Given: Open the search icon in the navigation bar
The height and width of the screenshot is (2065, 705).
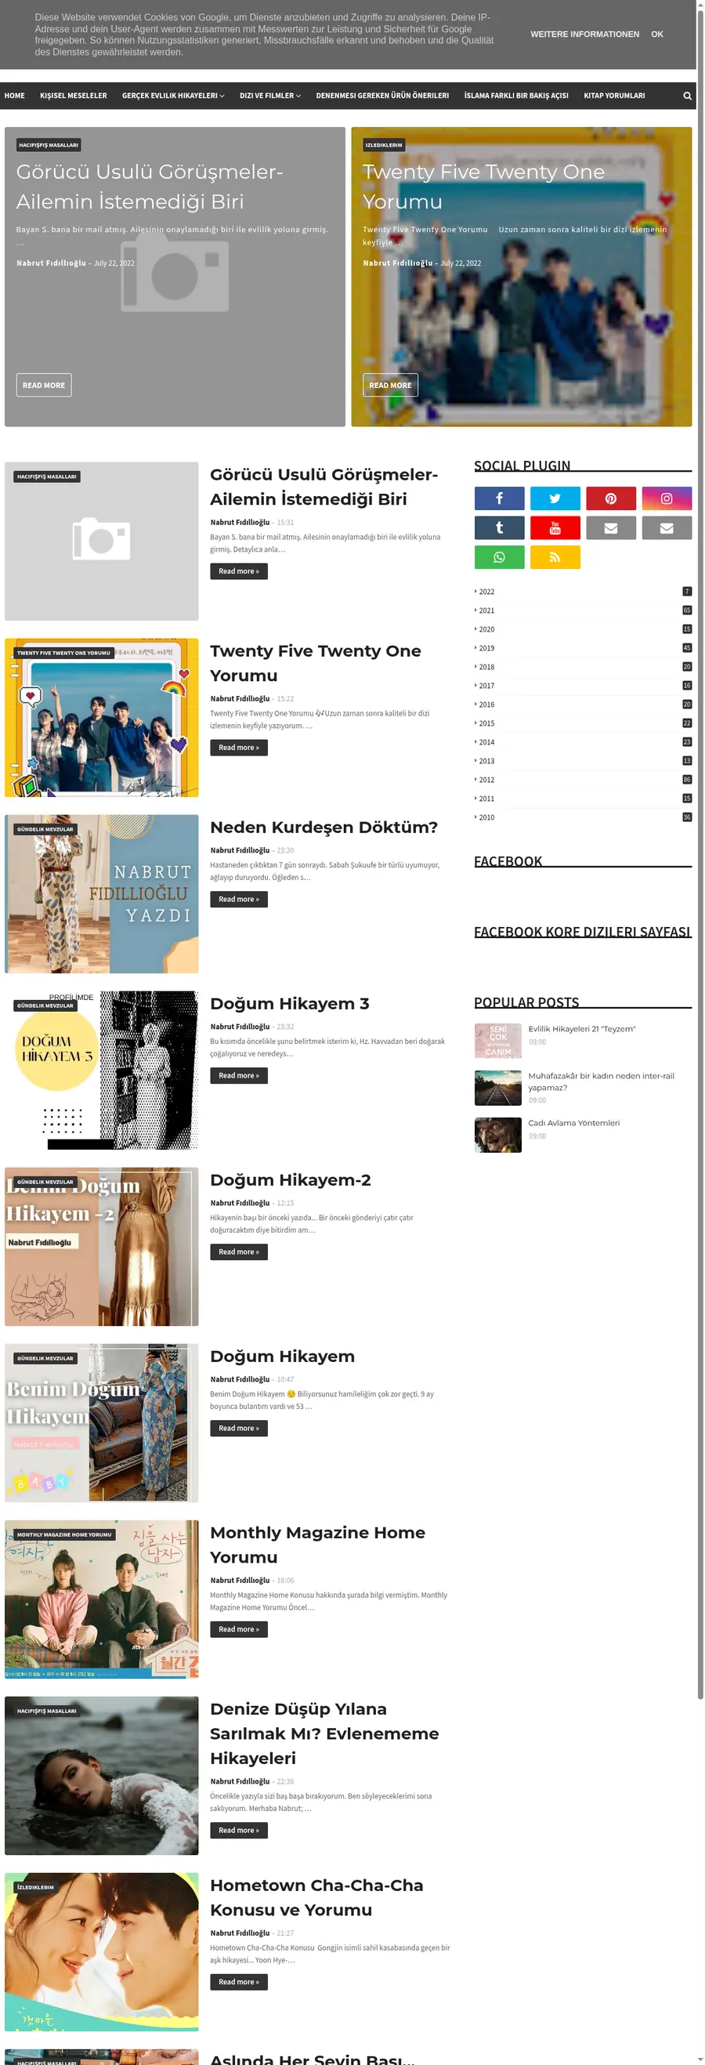Looking at the screenshot, I should tap(686, 96).
